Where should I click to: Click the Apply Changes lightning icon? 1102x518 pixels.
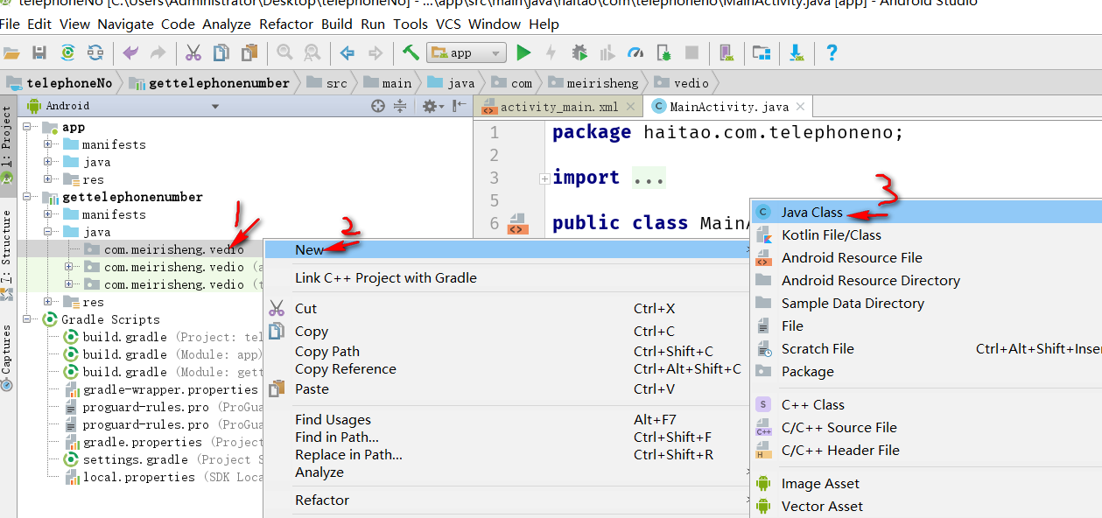click(x=551, y=53)
